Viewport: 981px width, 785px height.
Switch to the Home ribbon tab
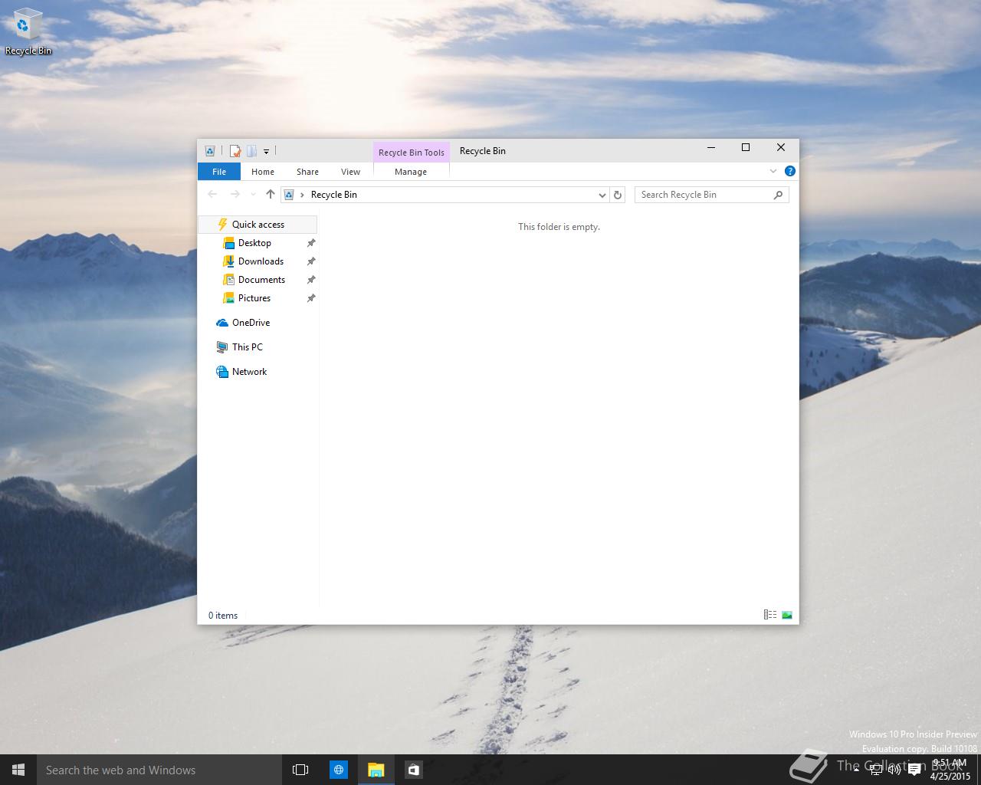coord(263,172)
